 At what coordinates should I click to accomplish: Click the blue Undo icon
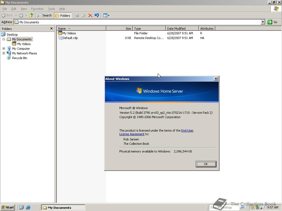[97, 15]
